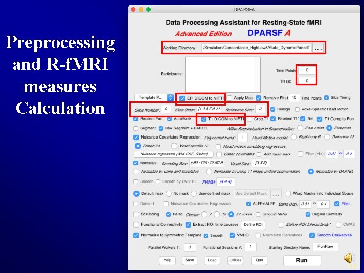Viewport: 364px width, 273px height.
Task: Enable Voxel-Specific Head Motion checkbox
Action: (x=297, y=109)
